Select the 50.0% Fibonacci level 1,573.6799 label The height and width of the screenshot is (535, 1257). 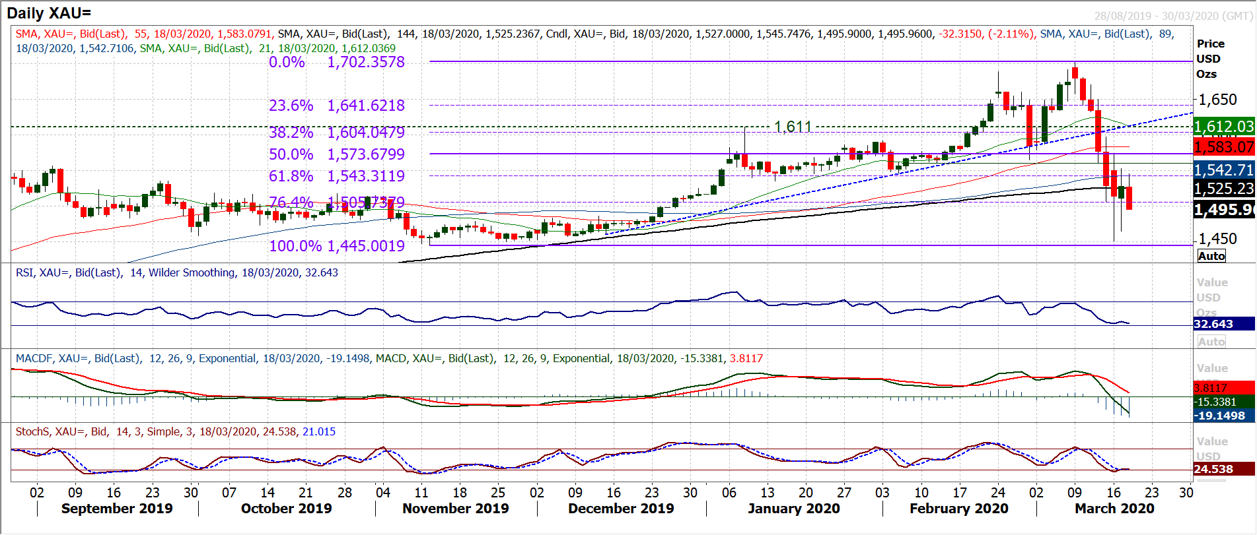pos(336,154)
